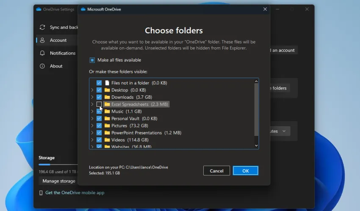
Task: Uncheck the Music folder checkbox
Action: [99, 111]
